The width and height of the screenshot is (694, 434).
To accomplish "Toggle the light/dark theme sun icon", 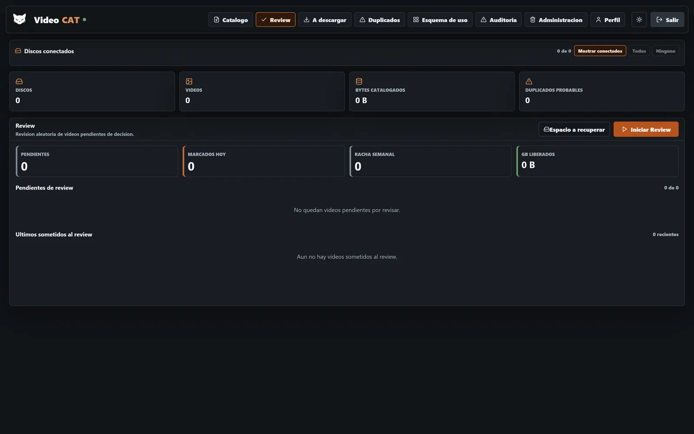I will [639, 20].
